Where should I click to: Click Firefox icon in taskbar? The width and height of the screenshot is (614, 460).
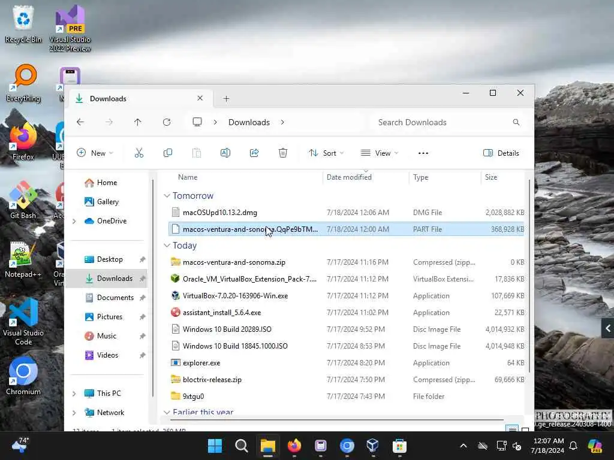point(294,446)
